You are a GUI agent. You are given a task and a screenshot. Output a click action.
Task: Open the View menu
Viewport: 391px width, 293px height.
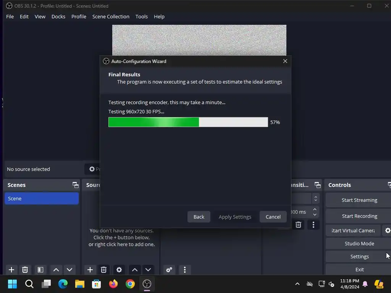40,16
